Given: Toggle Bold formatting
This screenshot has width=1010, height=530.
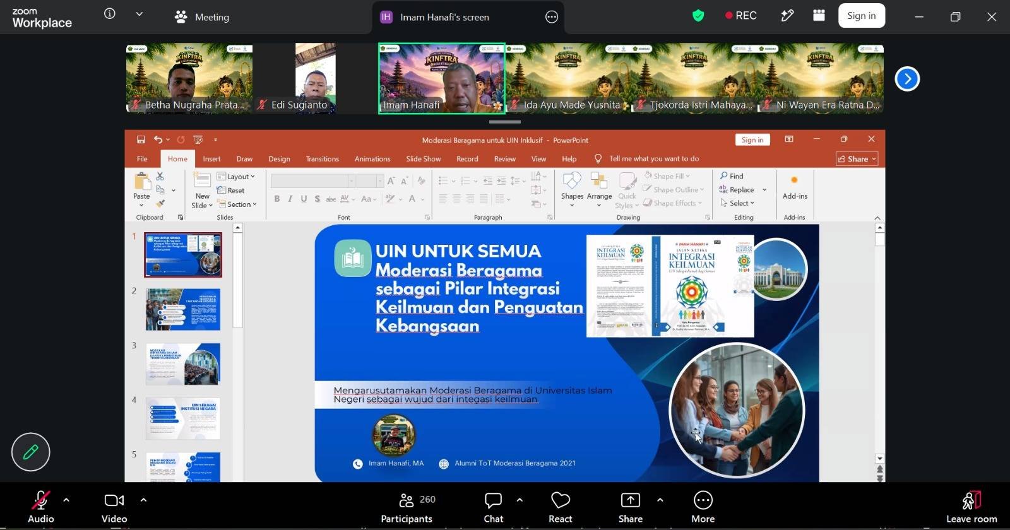Looking at the screenshot, I should 276,199.
